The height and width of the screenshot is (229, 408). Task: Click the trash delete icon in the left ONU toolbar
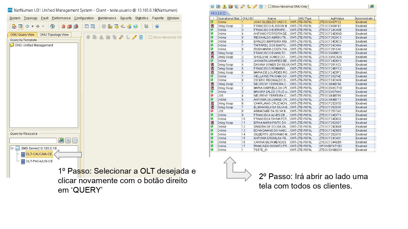[x=141, y=37]
